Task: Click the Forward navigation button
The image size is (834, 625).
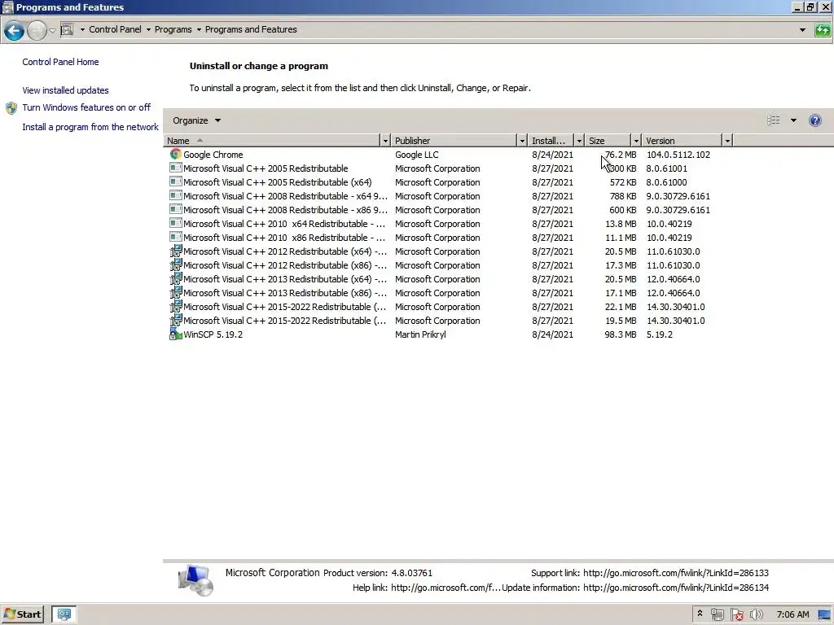Action: point(37,31)
